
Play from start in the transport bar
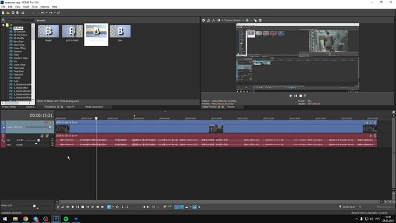click(67, 207)
